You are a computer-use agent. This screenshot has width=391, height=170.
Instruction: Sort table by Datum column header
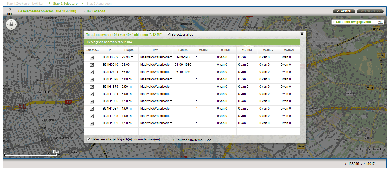click(183, 50)
